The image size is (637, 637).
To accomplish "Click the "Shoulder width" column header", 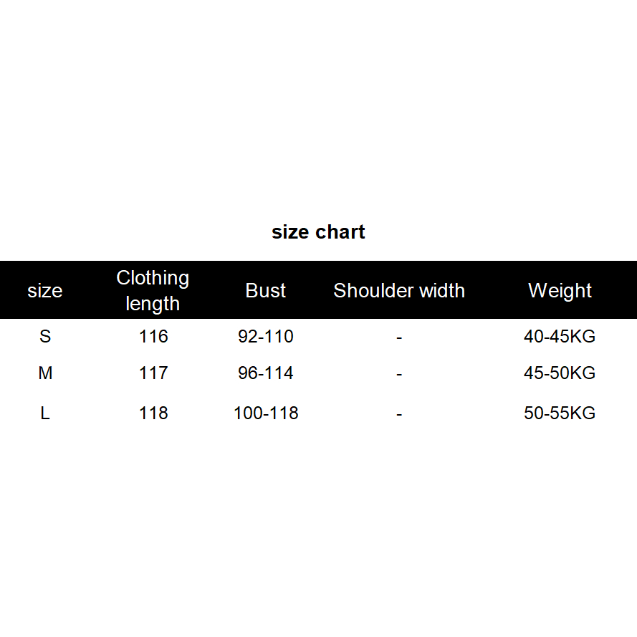I will (399, 291).
